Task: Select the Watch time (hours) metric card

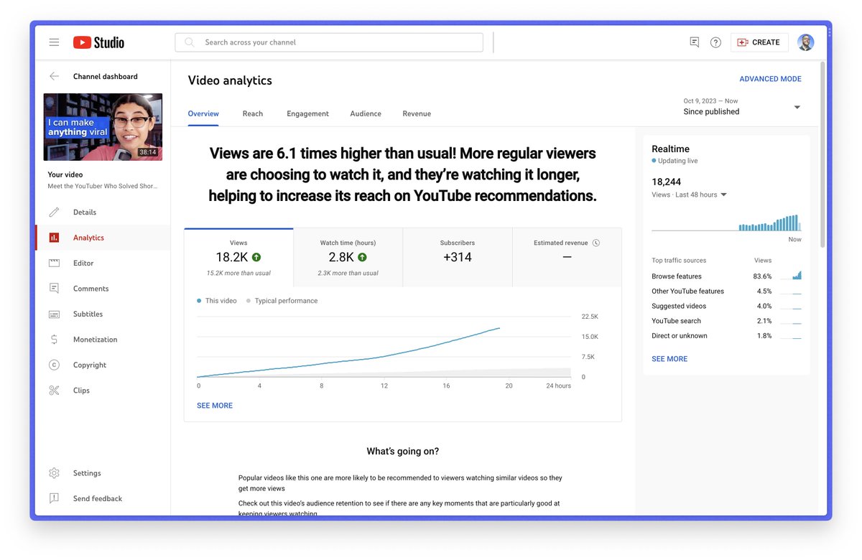Action: pyautogui.click(x=348, y=258)
